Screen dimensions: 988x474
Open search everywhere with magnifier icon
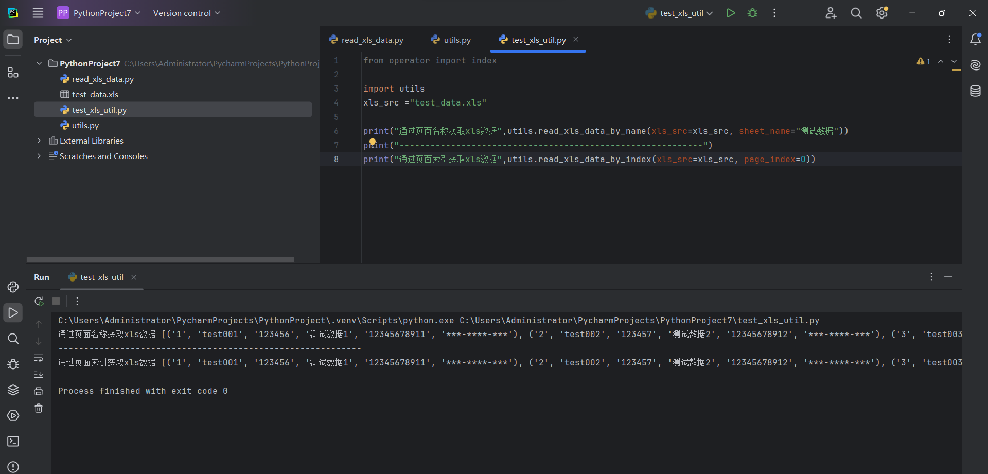(x=856, y=13)
